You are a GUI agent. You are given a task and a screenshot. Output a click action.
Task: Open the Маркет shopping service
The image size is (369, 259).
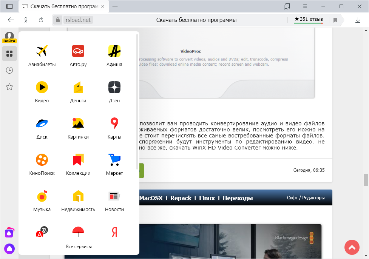click(114, 165)
